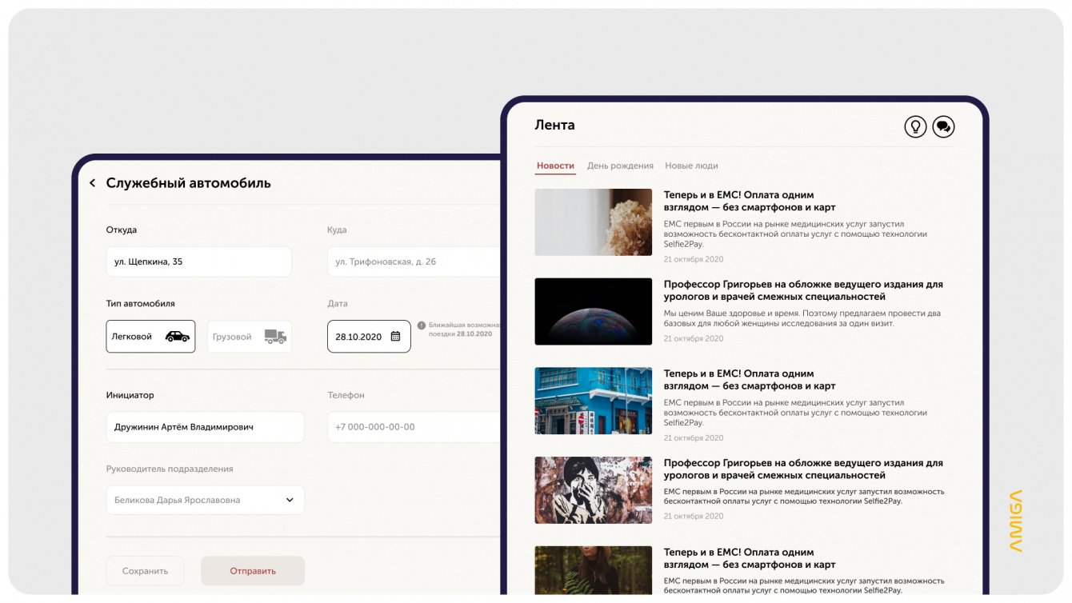Viewport: 1072px width, 603px height.
Task: Open the news thumbnail with the woman in the forest
Action: pyautogui.click(x=594, y=570)
